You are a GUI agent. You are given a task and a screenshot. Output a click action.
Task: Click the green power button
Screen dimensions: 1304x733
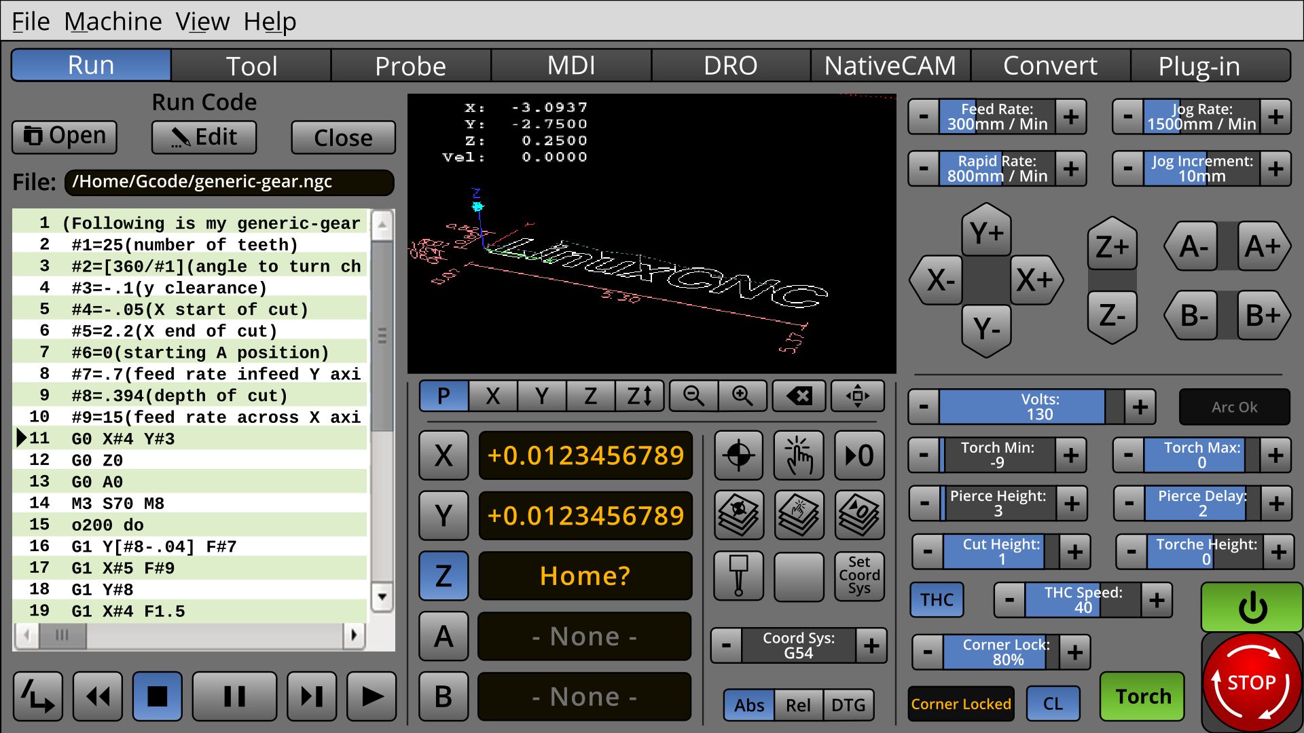click(1252, 607)
